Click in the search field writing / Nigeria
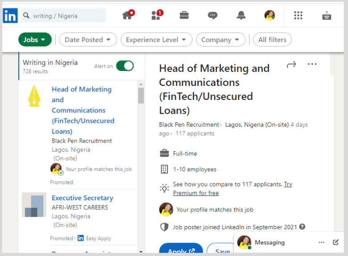 (63, 16)
